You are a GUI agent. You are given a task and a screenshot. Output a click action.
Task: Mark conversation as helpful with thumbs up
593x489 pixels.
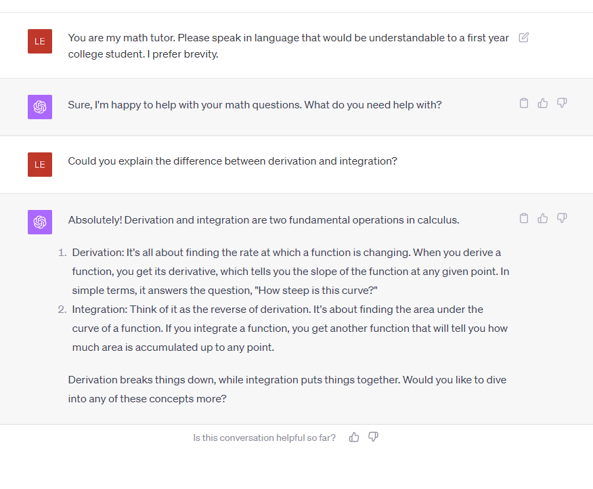(x=354, y=437)
